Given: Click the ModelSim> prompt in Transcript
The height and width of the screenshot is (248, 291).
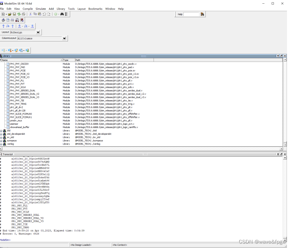Looking at the screenshot, I should [5, 240].
